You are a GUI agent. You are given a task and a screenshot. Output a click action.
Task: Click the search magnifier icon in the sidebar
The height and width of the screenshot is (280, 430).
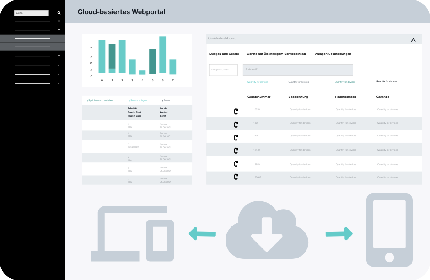coord(59,12)
